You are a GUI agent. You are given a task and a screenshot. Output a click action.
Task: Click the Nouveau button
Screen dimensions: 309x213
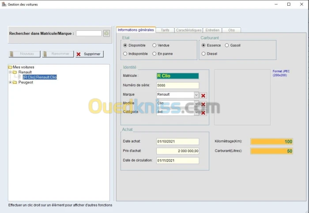click(25, 54)
